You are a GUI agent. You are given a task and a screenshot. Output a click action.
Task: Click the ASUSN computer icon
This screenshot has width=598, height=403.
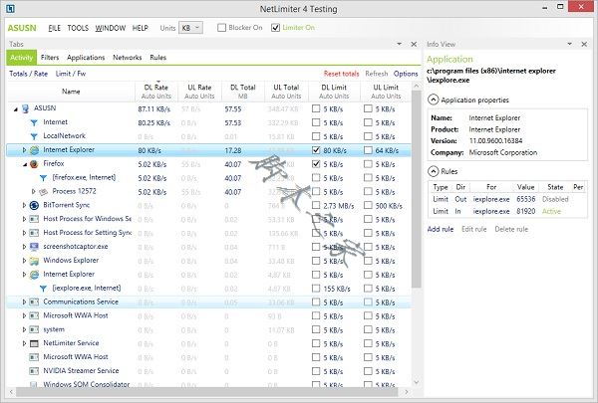pyautogui.click(x=26, y=107)
